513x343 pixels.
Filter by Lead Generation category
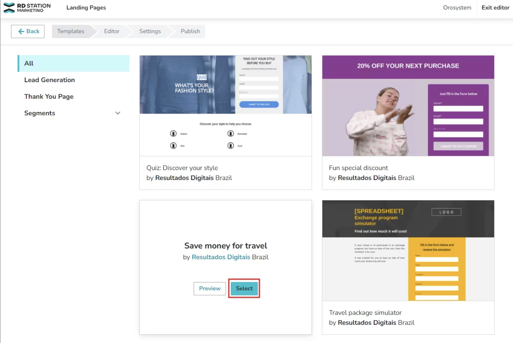click(x=49, y=80)
